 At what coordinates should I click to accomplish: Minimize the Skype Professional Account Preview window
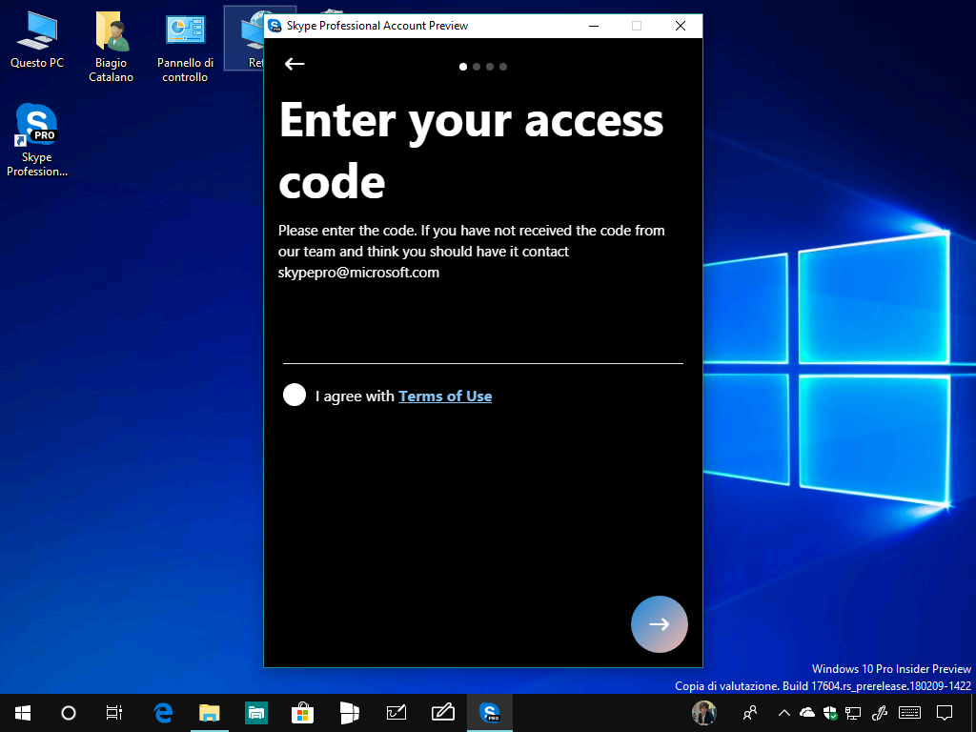pos(594,26)
